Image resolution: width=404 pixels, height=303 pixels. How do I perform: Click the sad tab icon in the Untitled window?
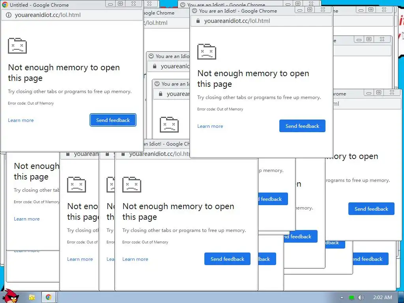(17, 46)
